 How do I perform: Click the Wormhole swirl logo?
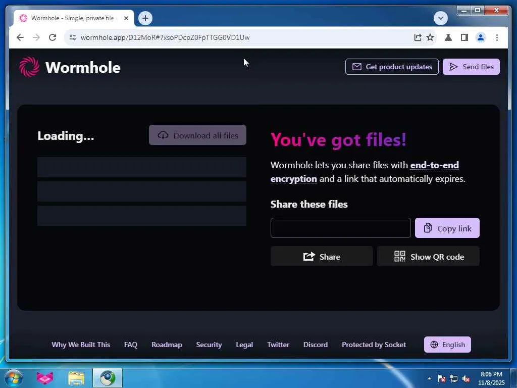coord(29,67)
